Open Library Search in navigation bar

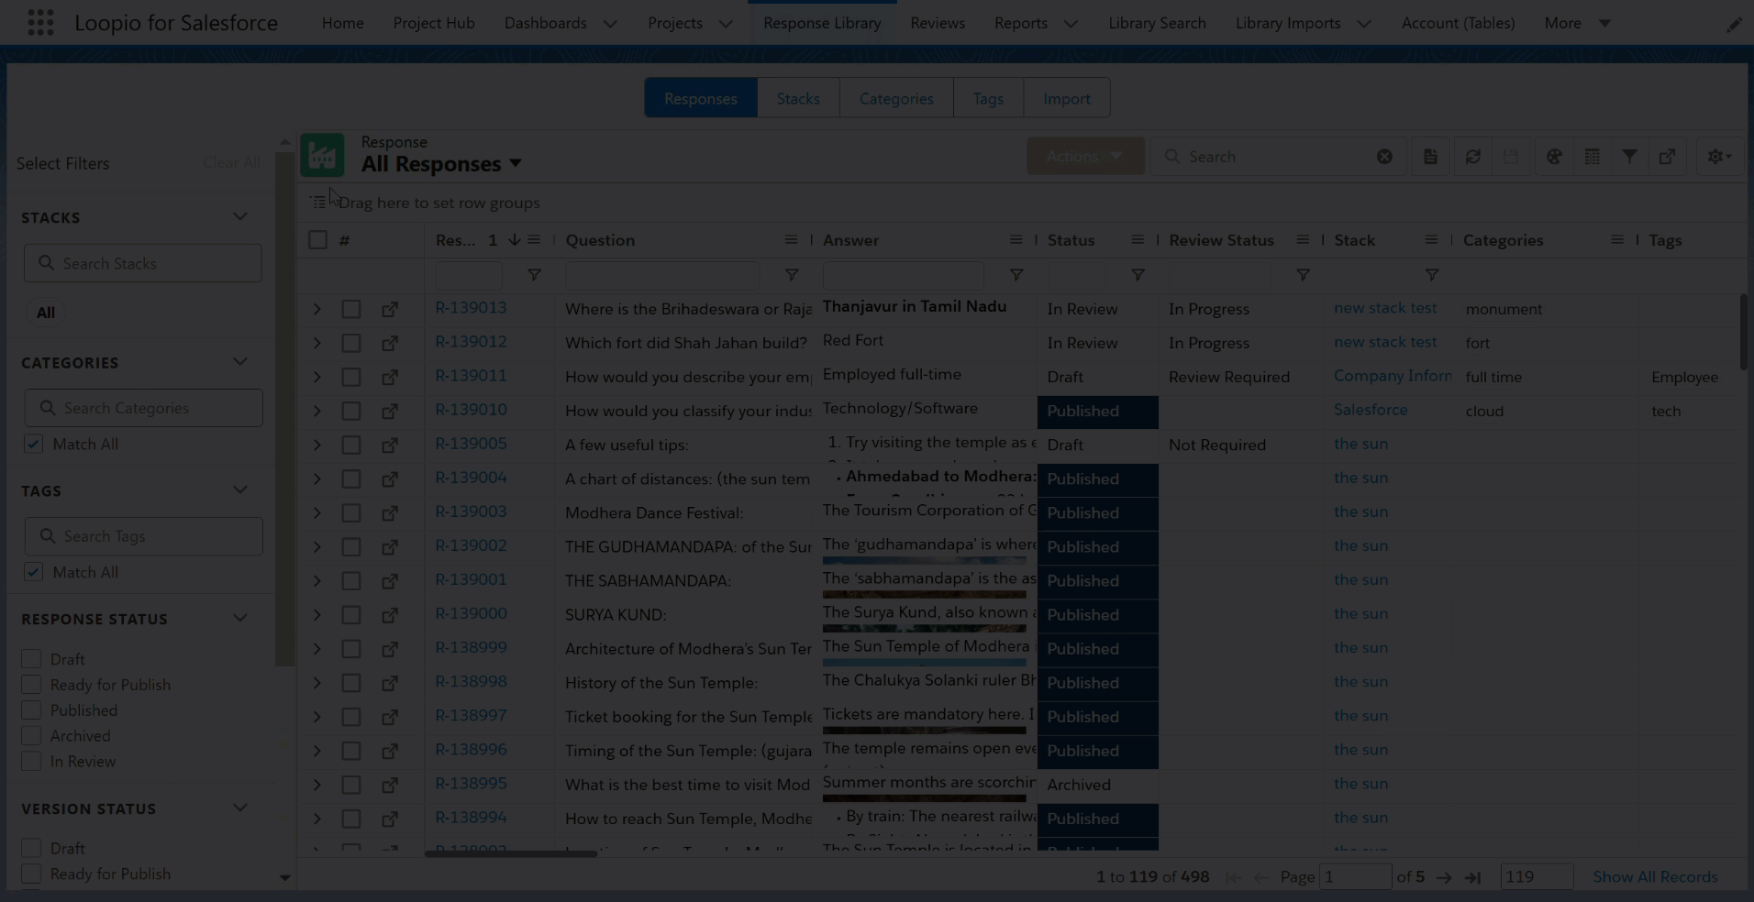point(1156,23)
